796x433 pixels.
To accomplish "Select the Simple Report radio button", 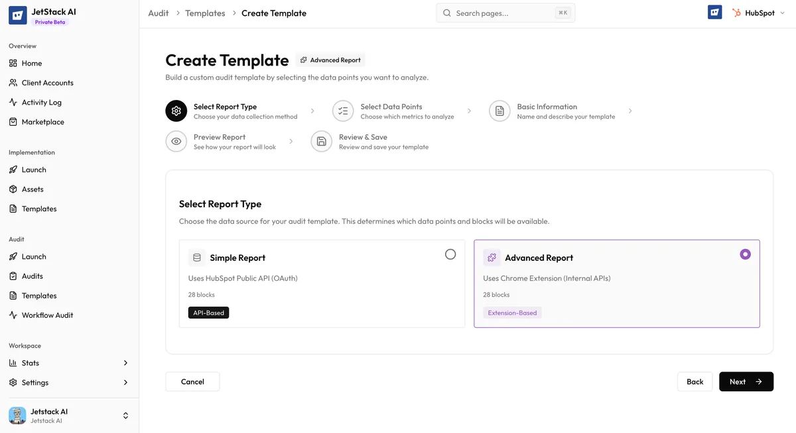I will (450, 254).
